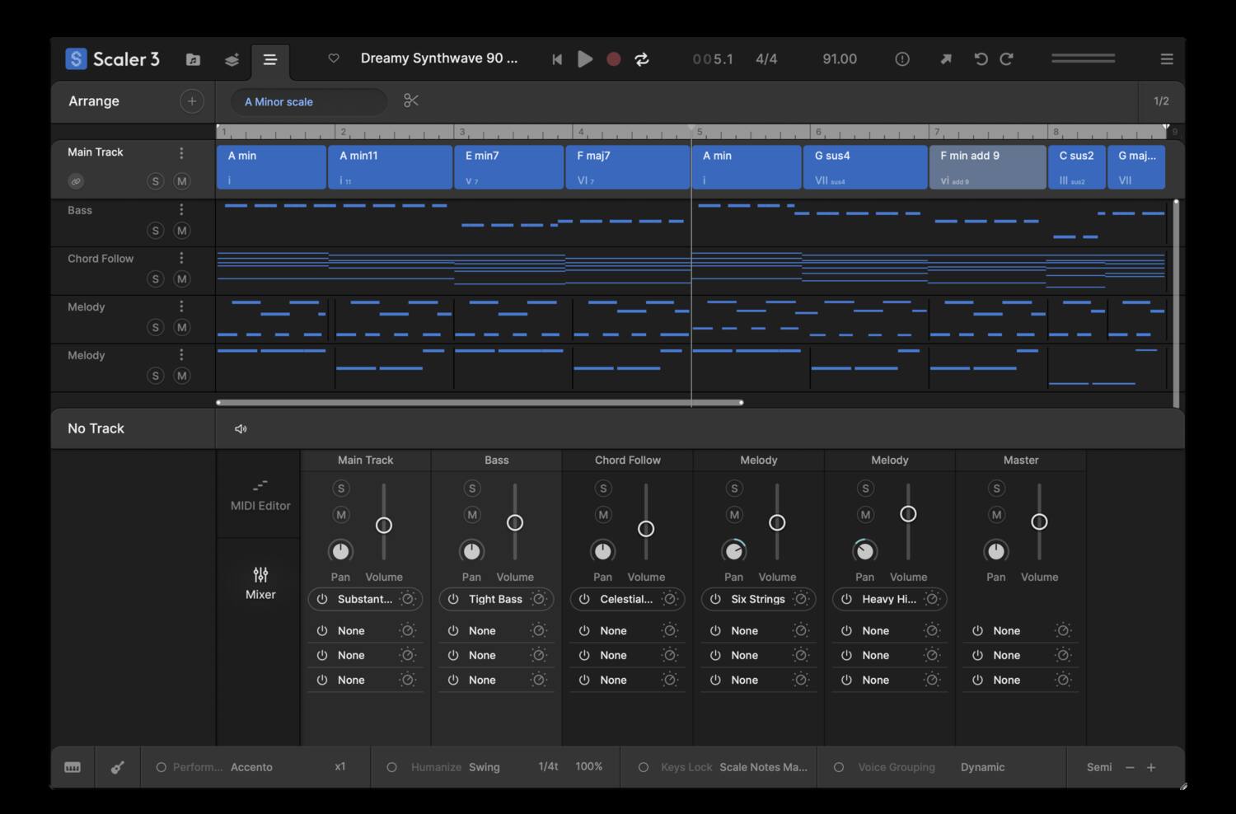The height and width of the screenshot is (814, 1236).
Task: Open the hamburger menu at top right
Action: coord(1166,59)
